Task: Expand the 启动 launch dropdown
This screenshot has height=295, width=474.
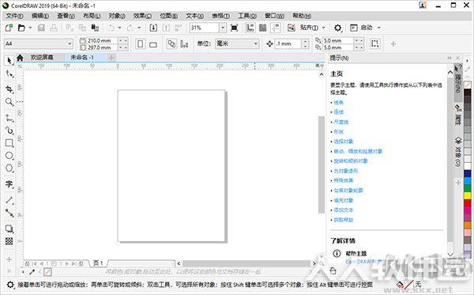Action: point(378,28)
